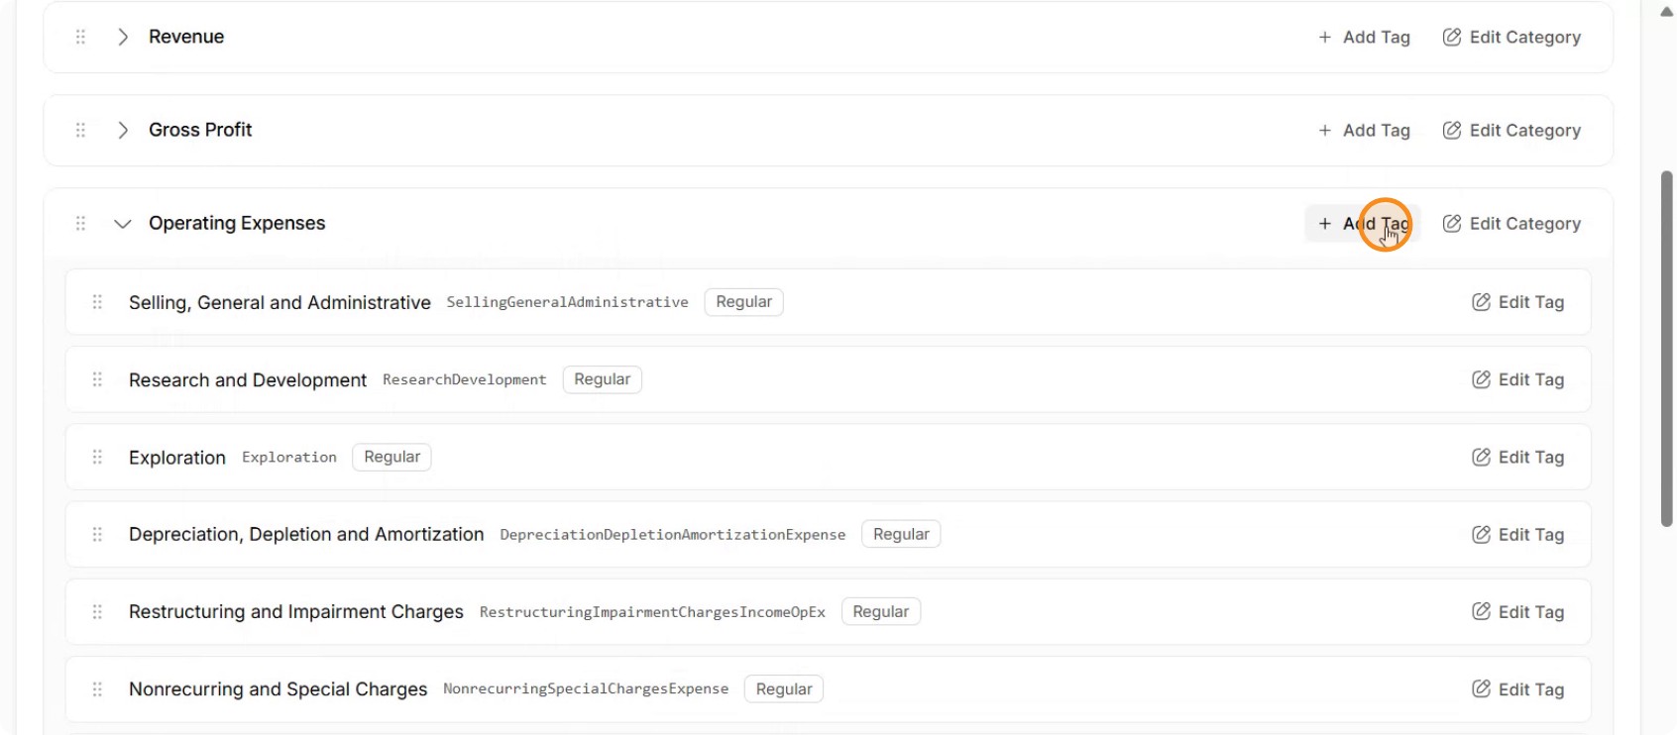This screenshot has width=1677, height=735.
Task: Expand the Gross Profit category chevron
Action: (x=123, y=130)
